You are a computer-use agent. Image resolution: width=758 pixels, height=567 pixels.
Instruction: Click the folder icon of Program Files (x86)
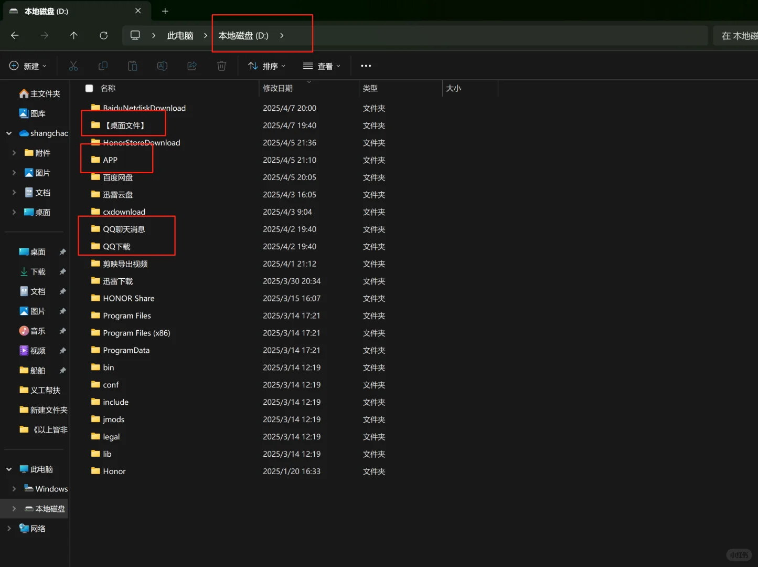[x=95, y=333]
